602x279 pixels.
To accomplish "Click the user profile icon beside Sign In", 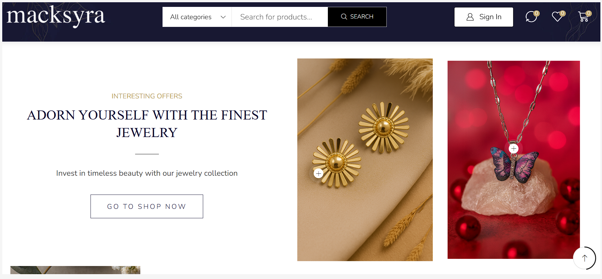I will tap(470, 17).
